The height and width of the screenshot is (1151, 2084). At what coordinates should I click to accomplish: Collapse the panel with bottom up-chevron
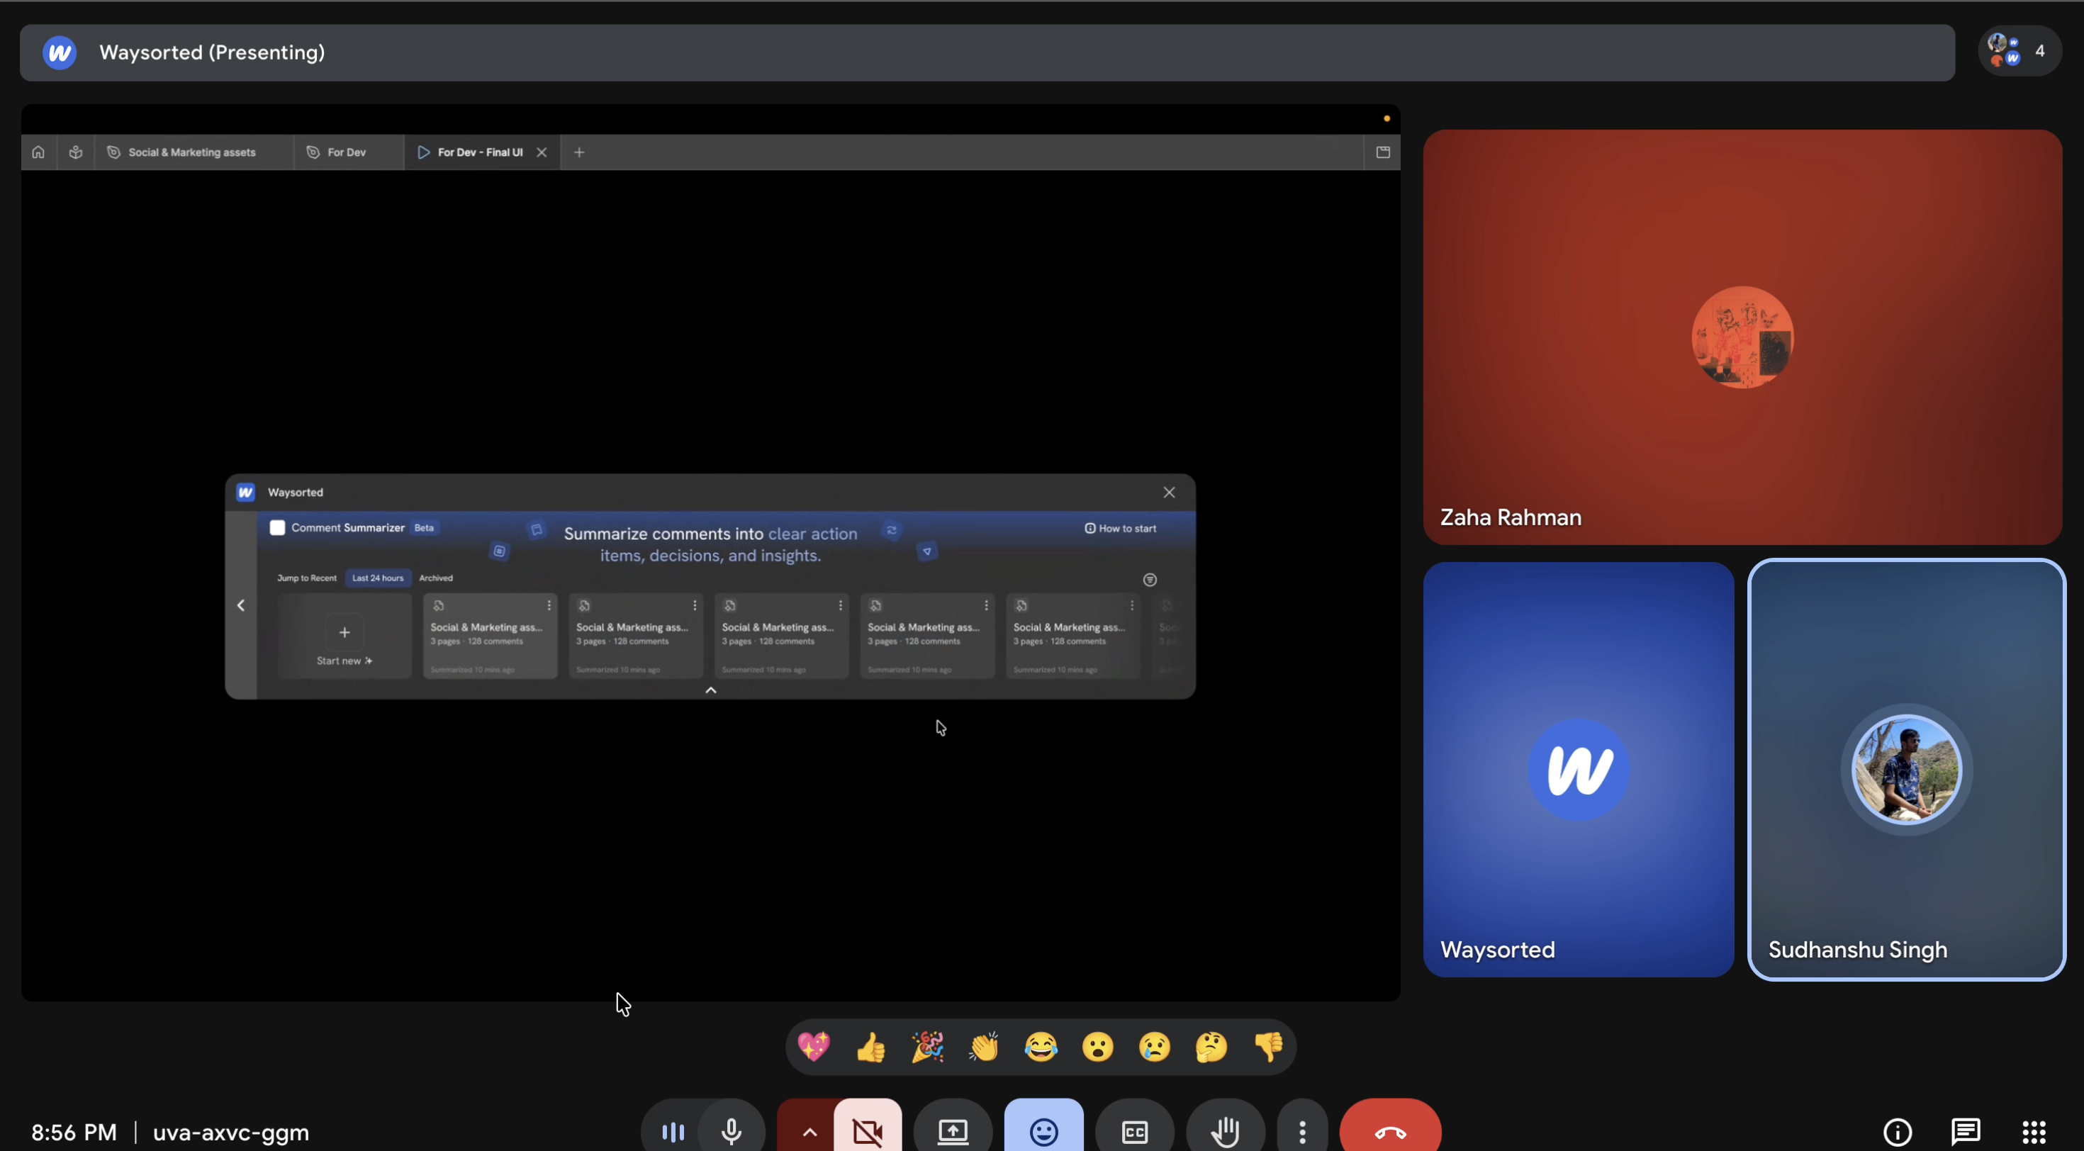tap(710, 690)
